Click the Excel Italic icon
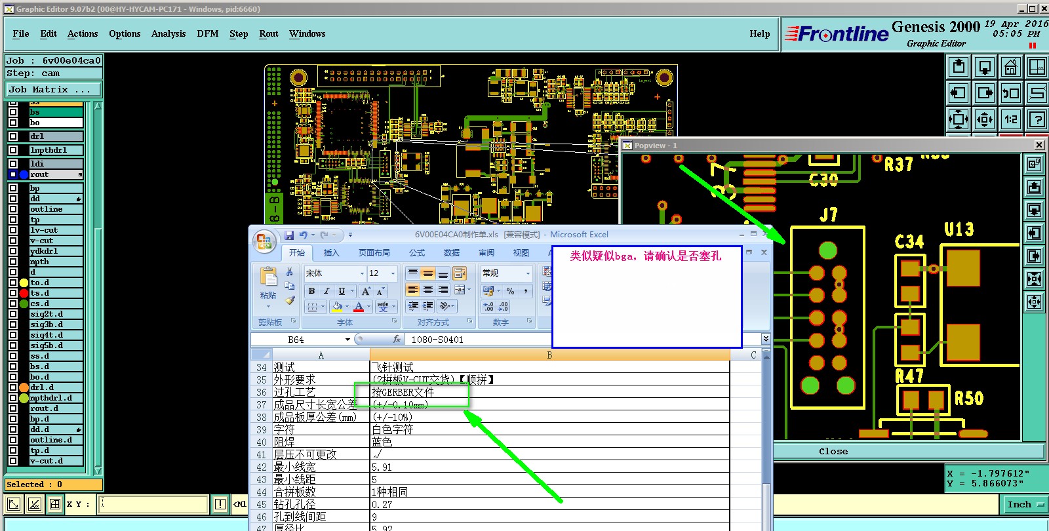The image size is (1049, 531). [x=327, y=291]
